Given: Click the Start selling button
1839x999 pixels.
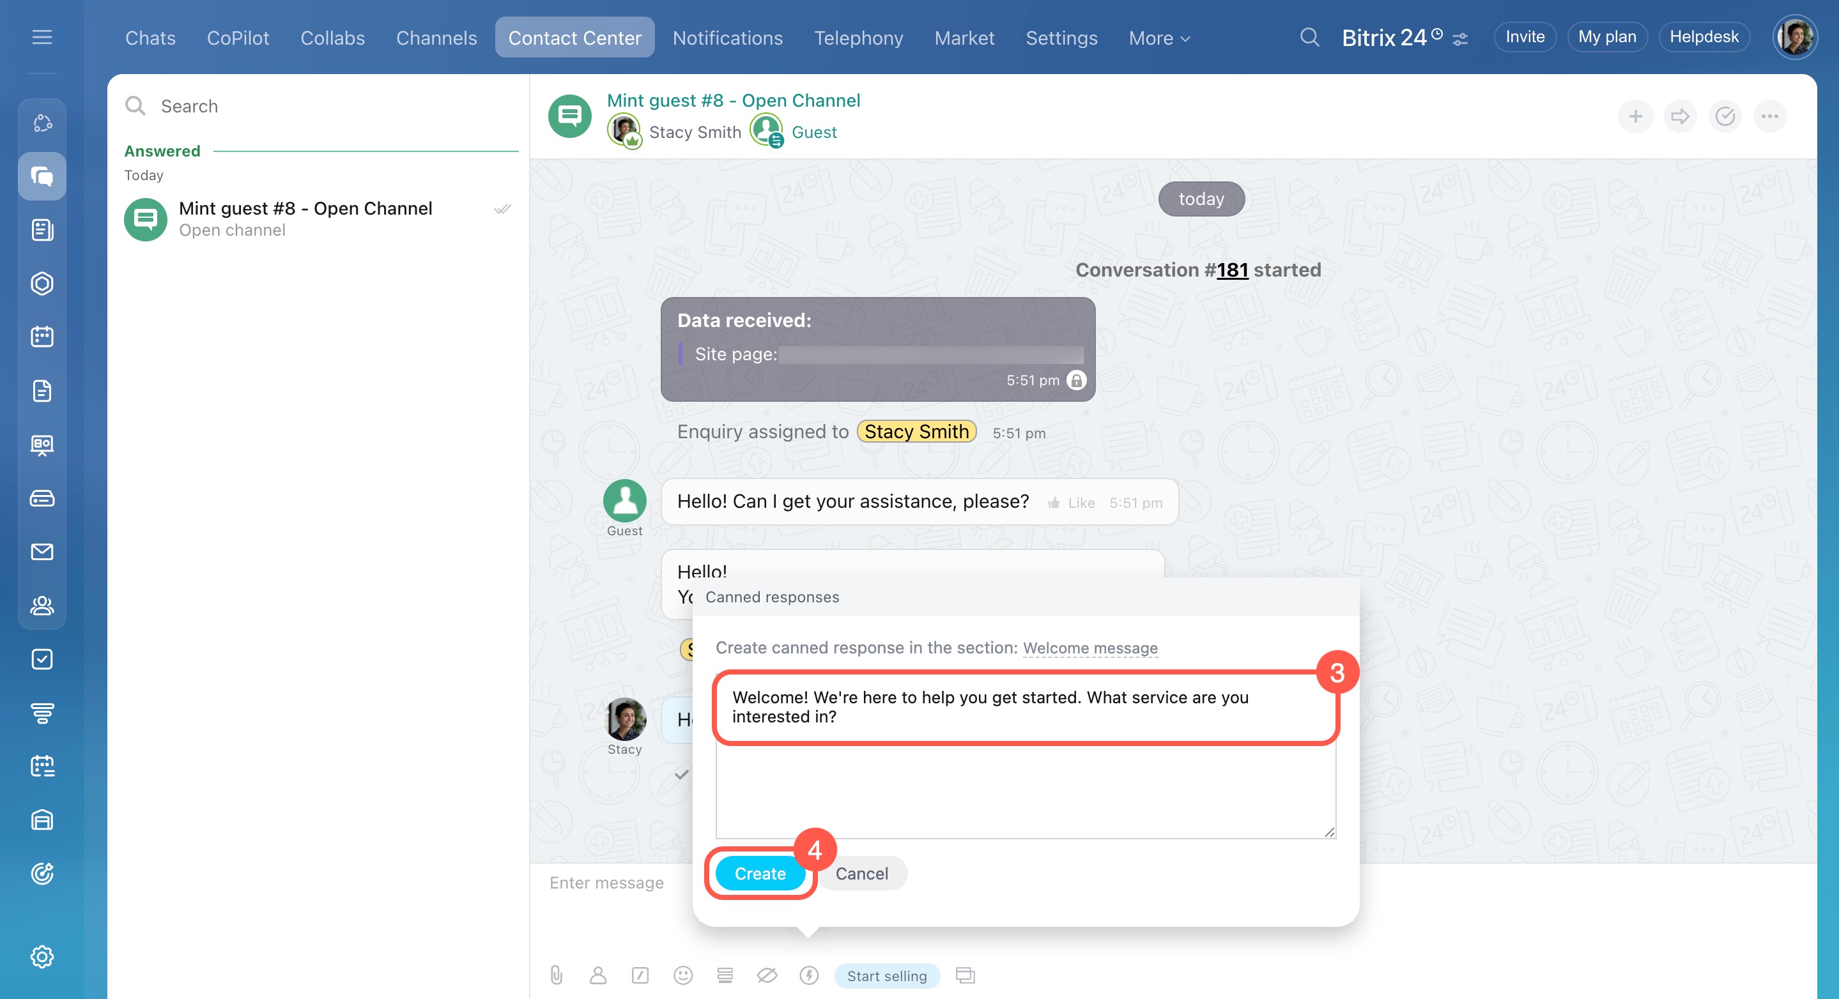Looking at the screenshot, I should (x=886, y=975).
